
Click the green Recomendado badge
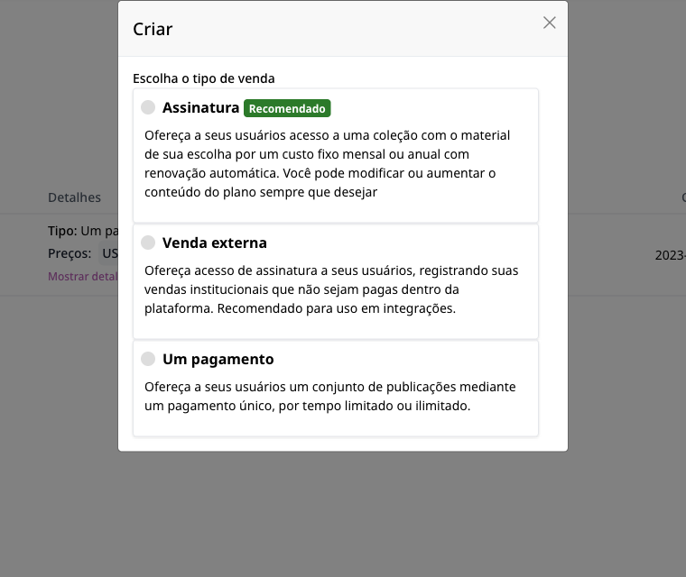(287, 108)
